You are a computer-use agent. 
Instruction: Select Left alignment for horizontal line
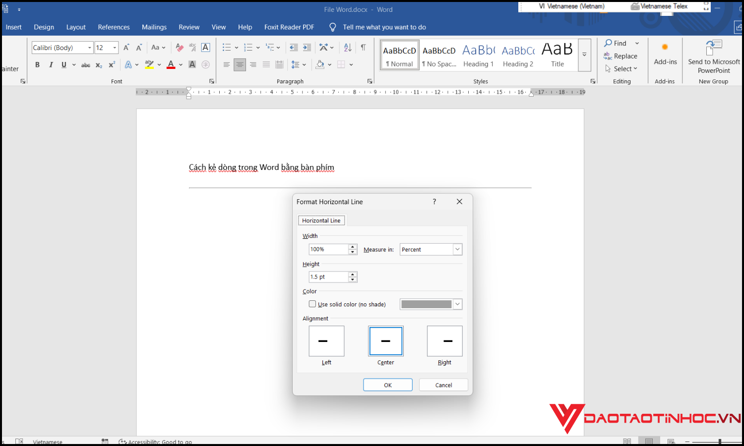click(x=326, y=341)
